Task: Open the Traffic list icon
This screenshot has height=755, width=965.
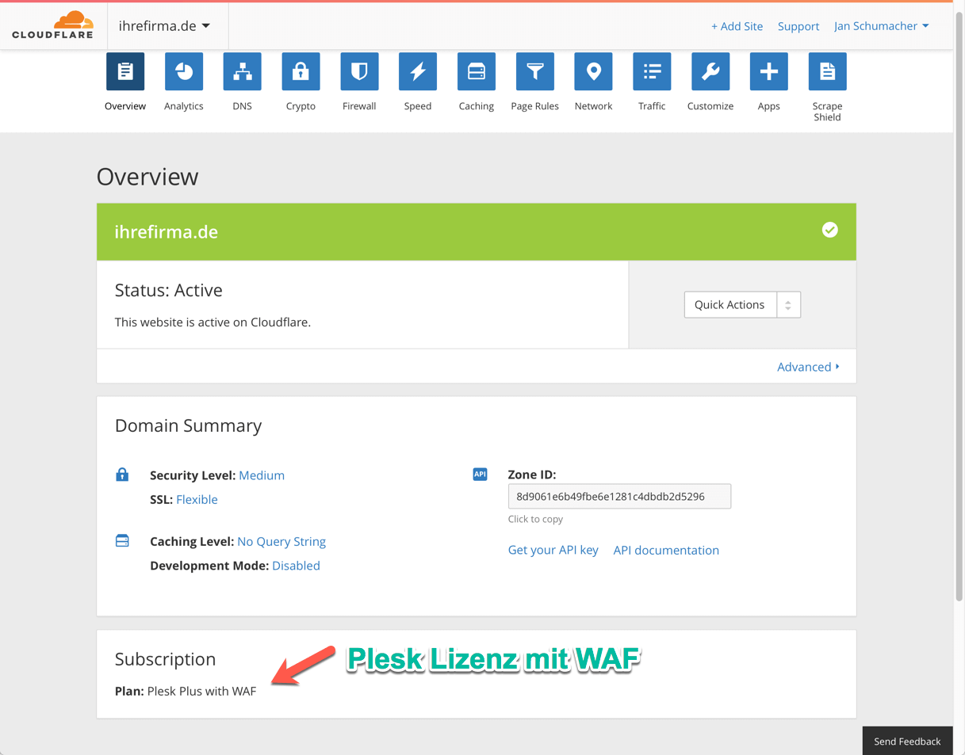Action: pos(652,72)
